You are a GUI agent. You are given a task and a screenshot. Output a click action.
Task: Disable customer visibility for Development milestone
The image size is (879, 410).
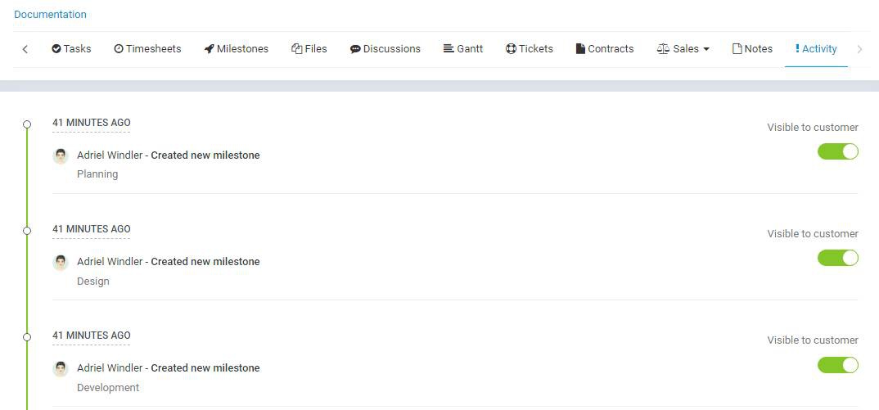pos(837,365)
